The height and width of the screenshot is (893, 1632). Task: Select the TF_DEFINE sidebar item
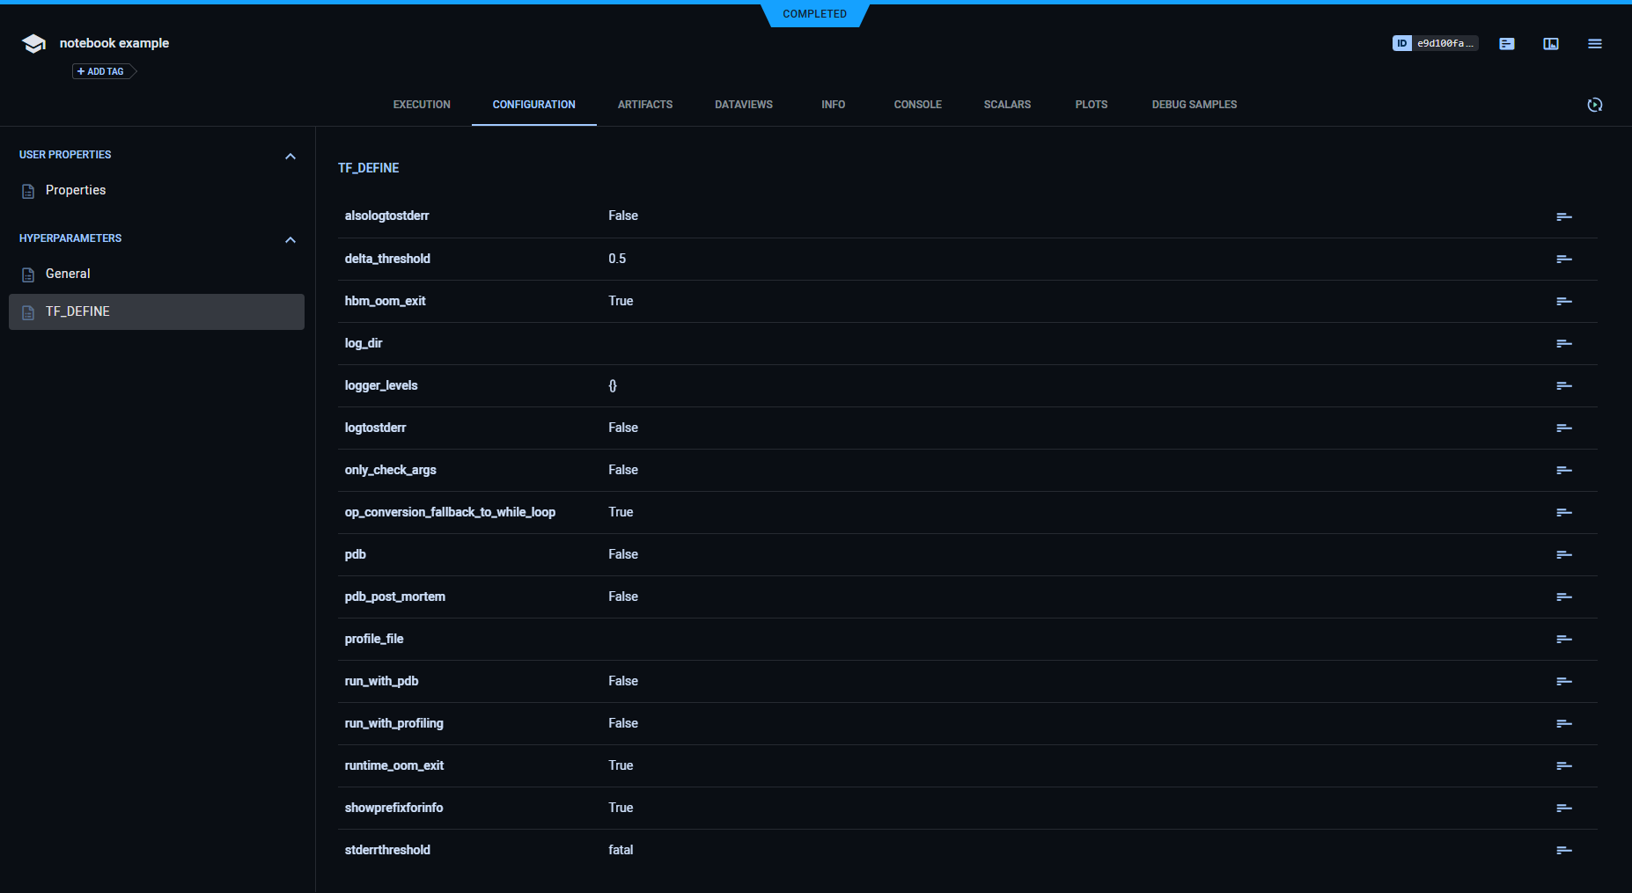point(77,311)
